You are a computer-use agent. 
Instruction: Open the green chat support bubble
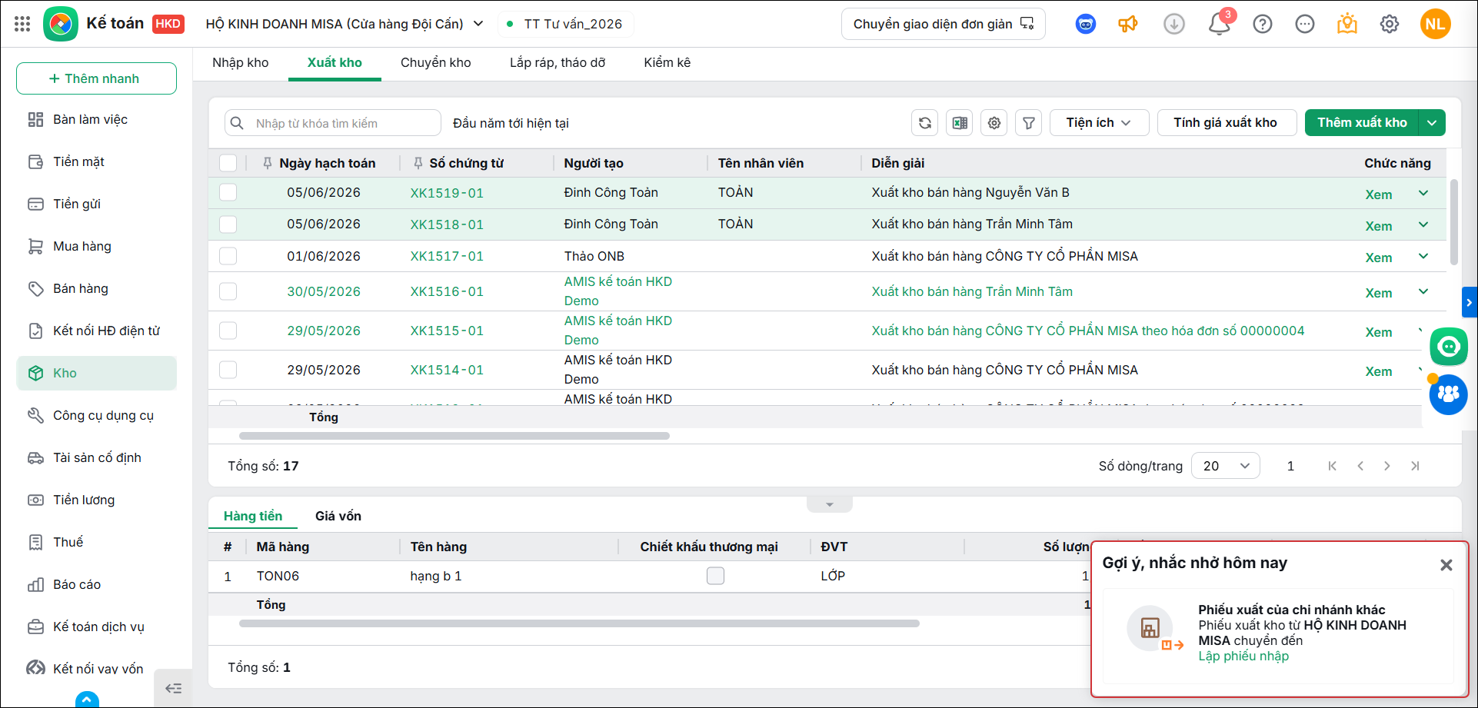coord(1449,347)
